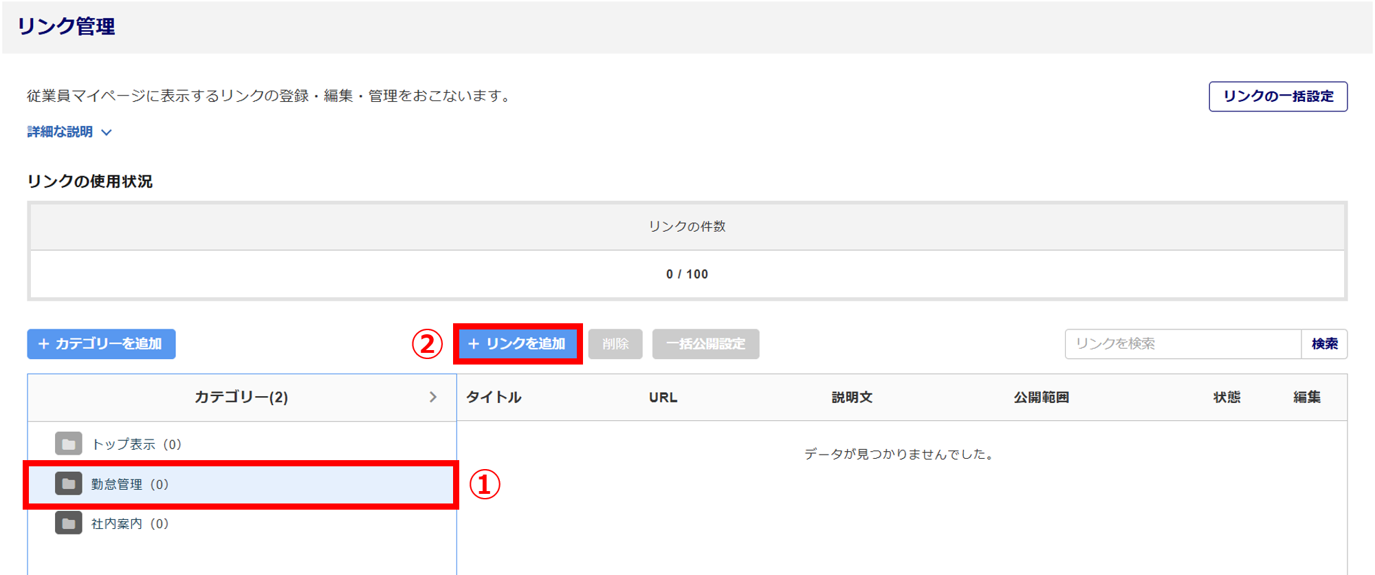The image size is (1375, 575).
Task: Click the plus icon on カテゴリーを追加
Action: [x=44, y=344]
